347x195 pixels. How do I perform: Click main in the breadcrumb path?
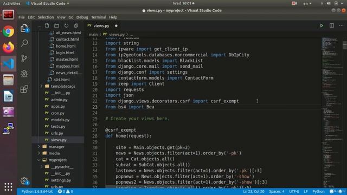pos(93,35)
